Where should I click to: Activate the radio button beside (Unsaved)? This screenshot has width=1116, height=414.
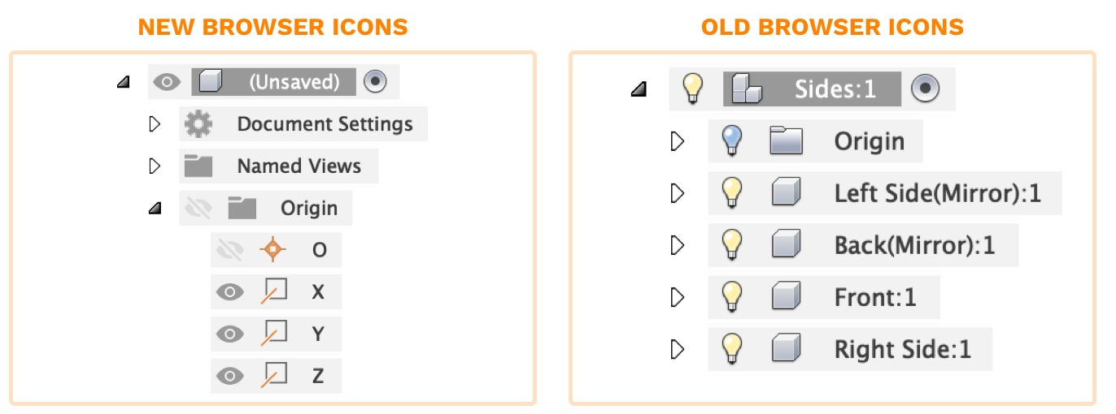(x=375, y=82)
